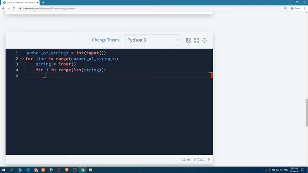Collapse the for loop fold arrow on line 2
Screen dimensions: 308x173
click(23, 59)
